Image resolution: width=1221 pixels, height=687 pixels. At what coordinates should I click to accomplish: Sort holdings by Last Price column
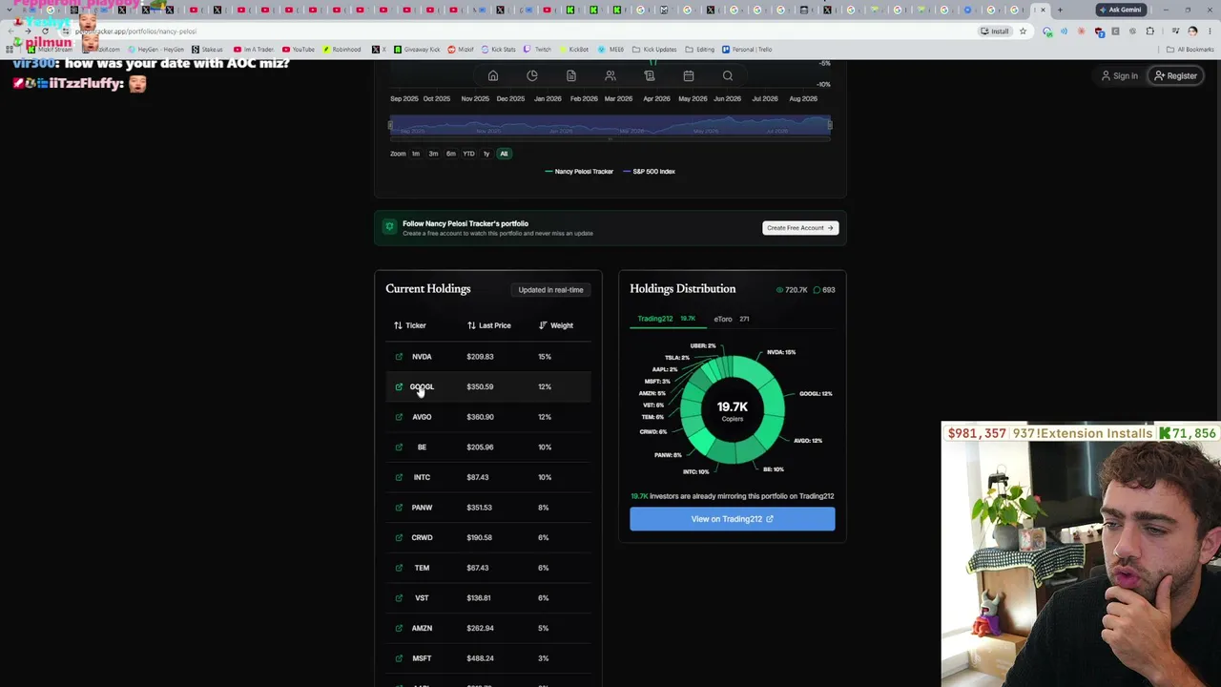click(489, 325)
